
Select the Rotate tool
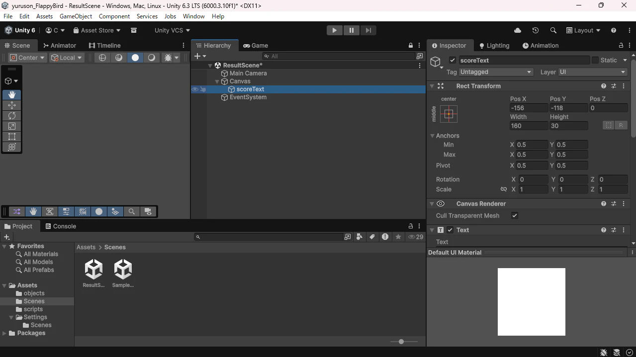[x=12, y=115]
